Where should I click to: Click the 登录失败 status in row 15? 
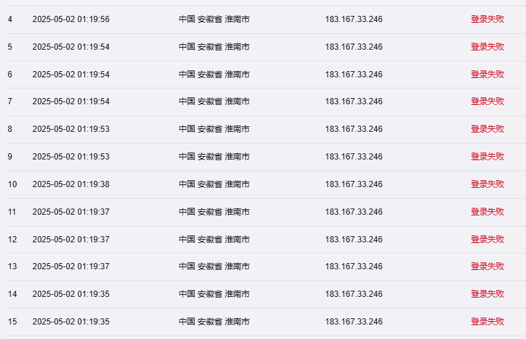click(x=487, y=322)
